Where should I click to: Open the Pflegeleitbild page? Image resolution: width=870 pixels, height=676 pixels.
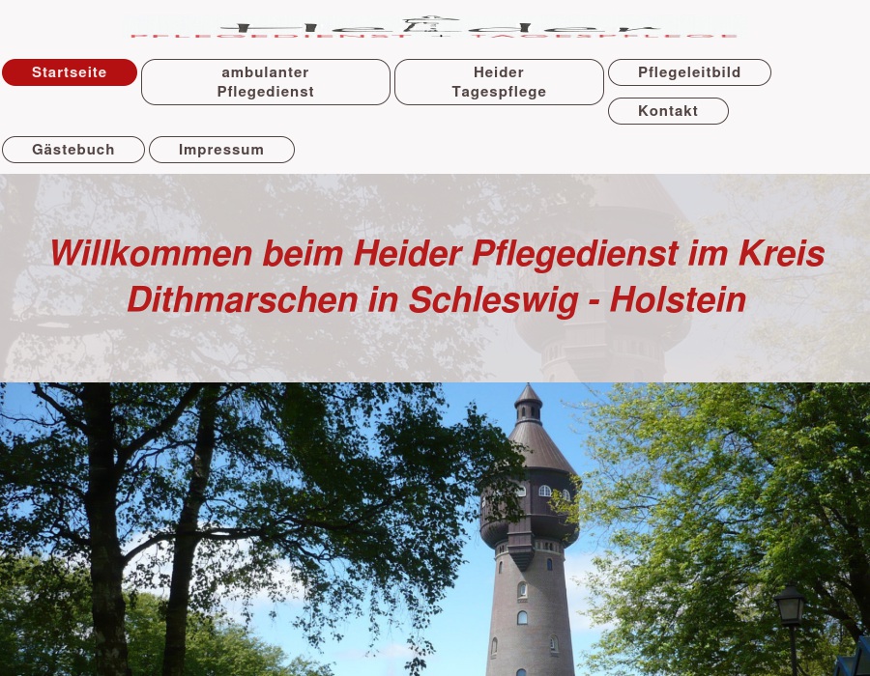(x=689, y=71)
